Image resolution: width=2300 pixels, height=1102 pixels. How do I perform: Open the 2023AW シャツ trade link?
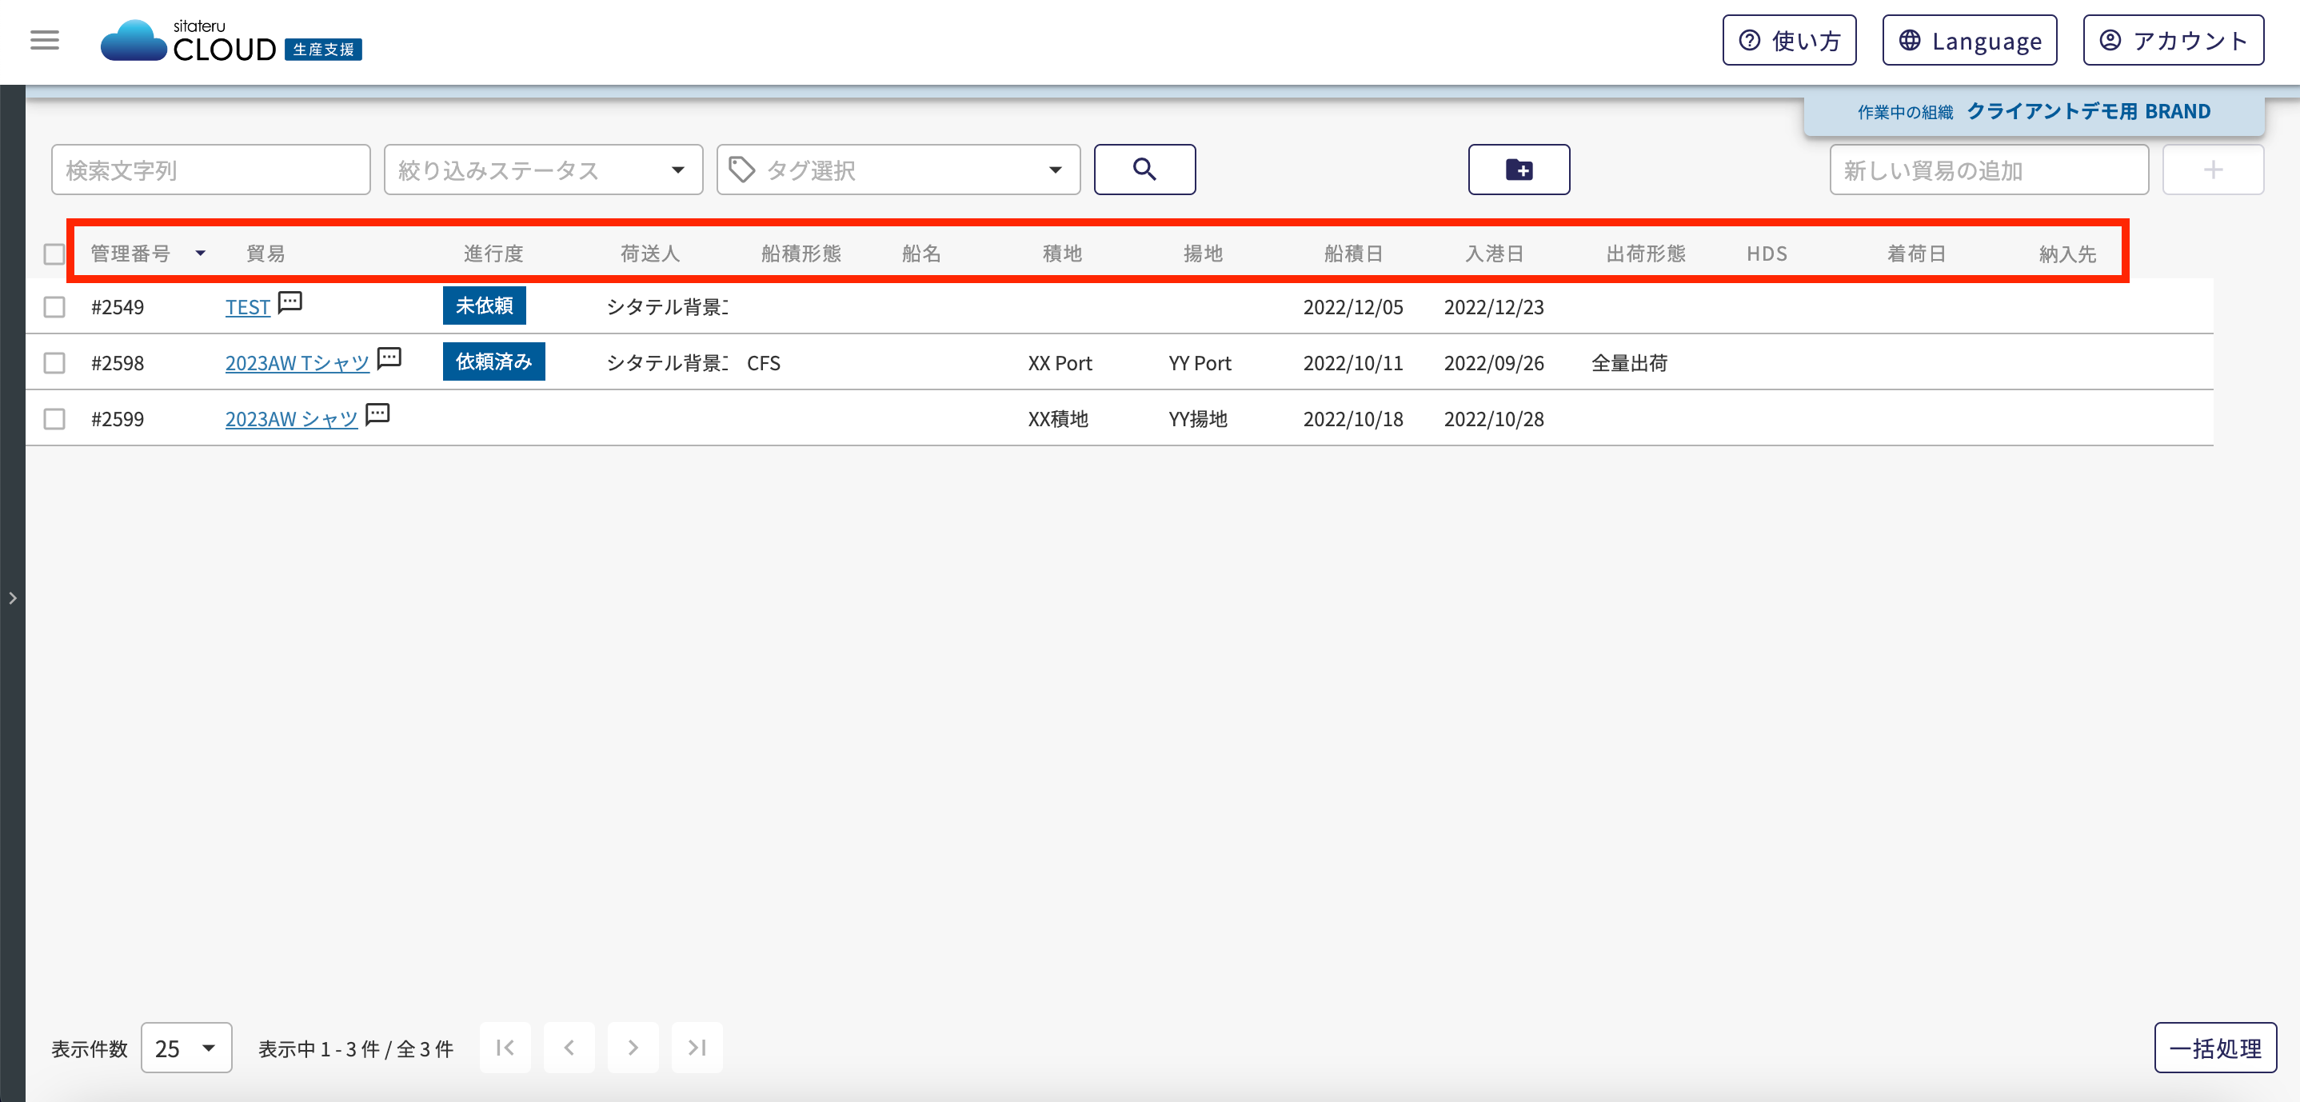point(291,419)
